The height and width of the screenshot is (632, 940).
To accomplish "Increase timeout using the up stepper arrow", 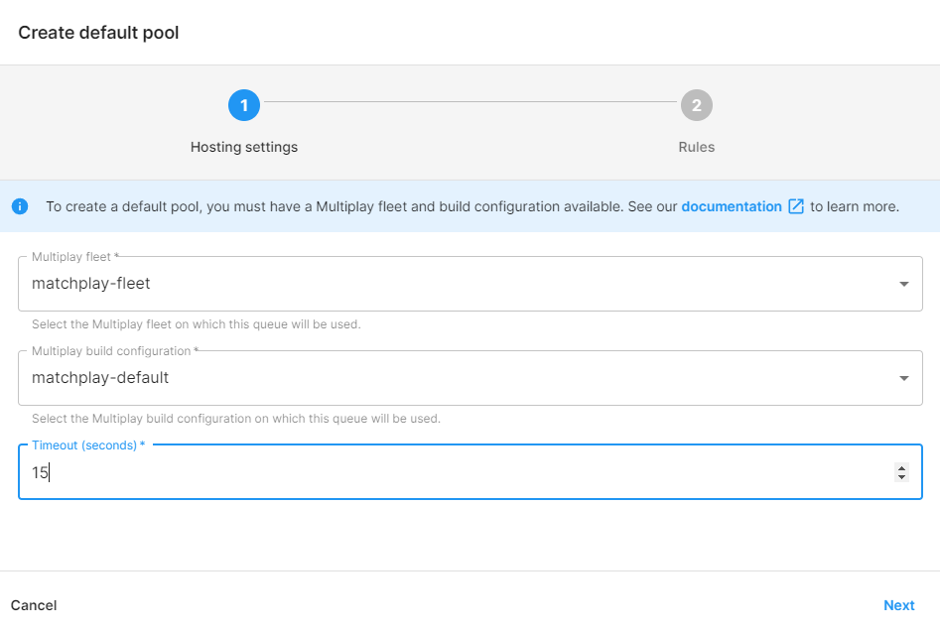I will click(901, 468).
